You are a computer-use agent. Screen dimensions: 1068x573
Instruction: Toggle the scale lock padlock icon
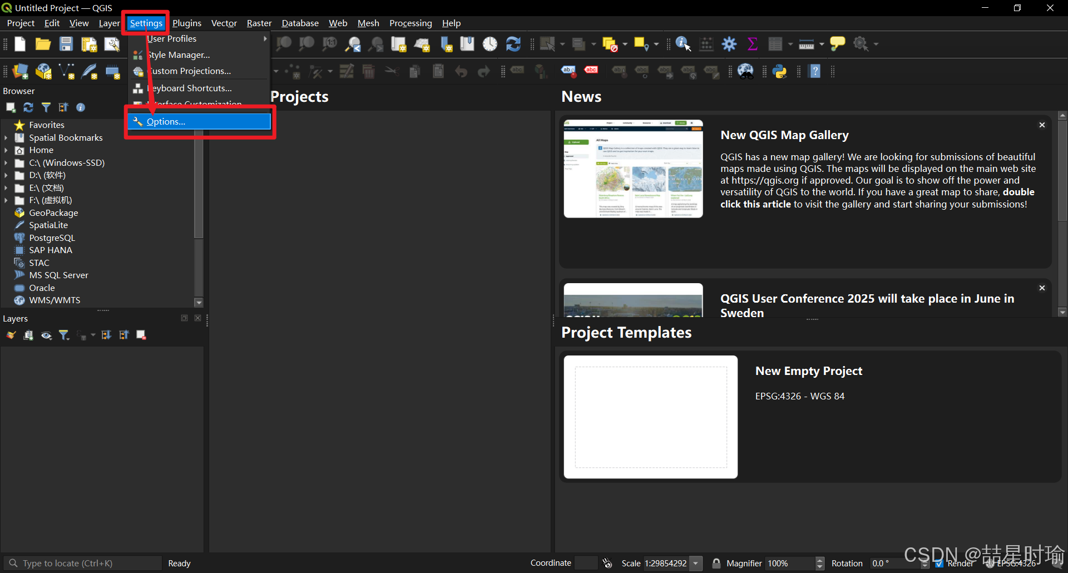tap(716, 564)
